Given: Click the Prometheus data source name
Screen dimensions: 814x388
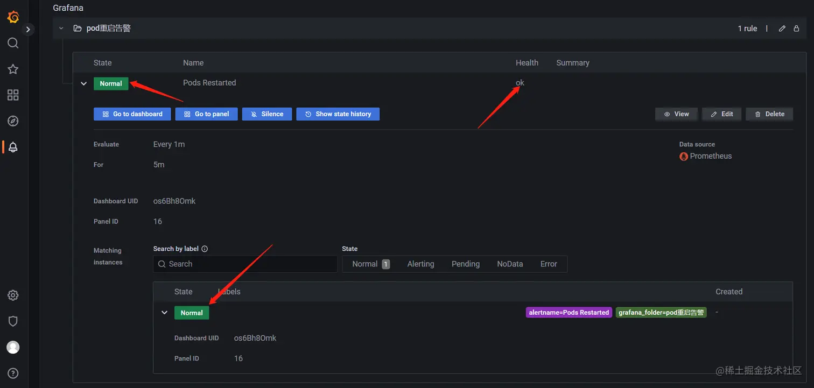Looking at the screenshot, I should (711, 156).
